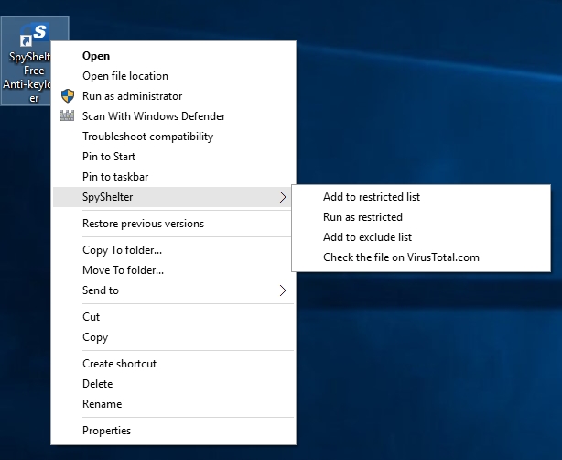Expand the SpyShelter submenu arrow

click(283, 197)
